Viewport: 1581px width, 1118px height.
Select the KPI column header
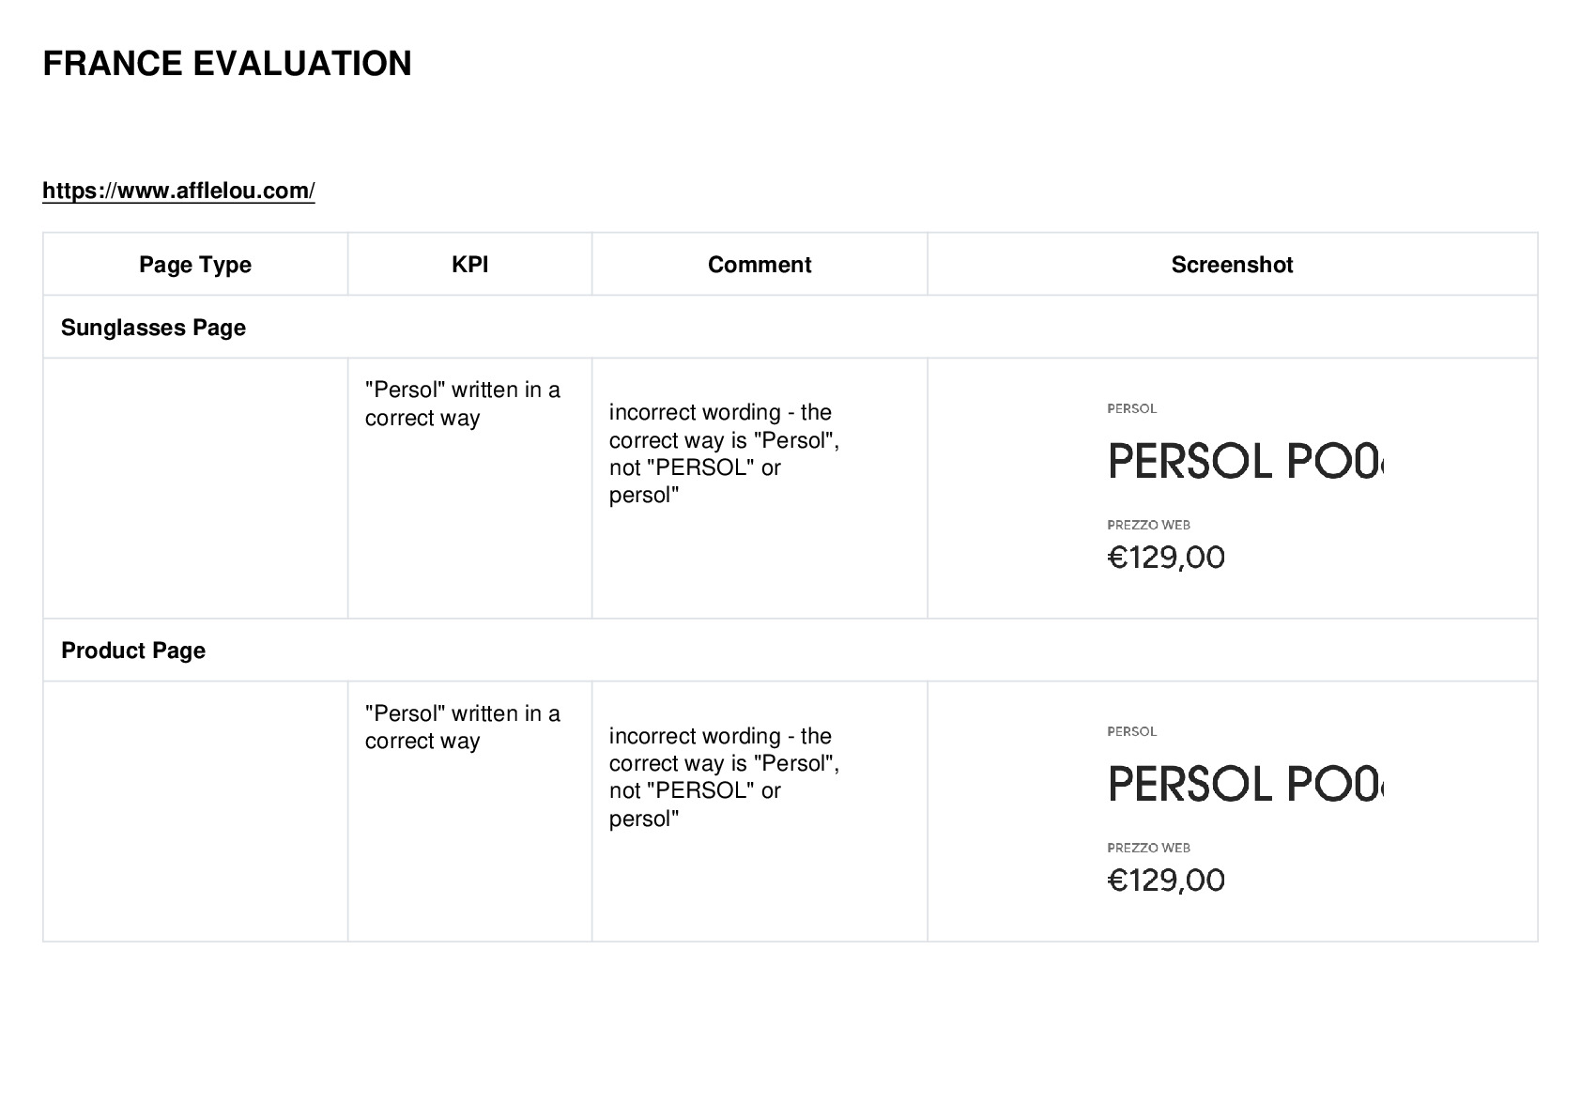469,265
